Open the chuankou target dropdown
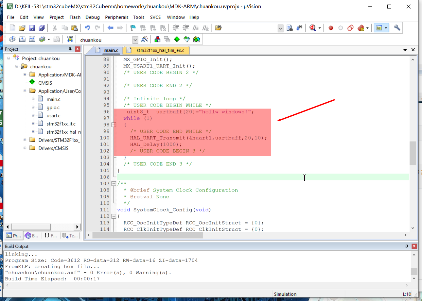 [x=135, y=40]
